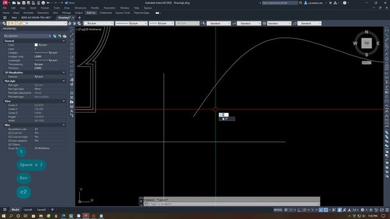This screenshot has width=390, height=219.
Task: Click the keyword search input field
Action: point(280,2)
